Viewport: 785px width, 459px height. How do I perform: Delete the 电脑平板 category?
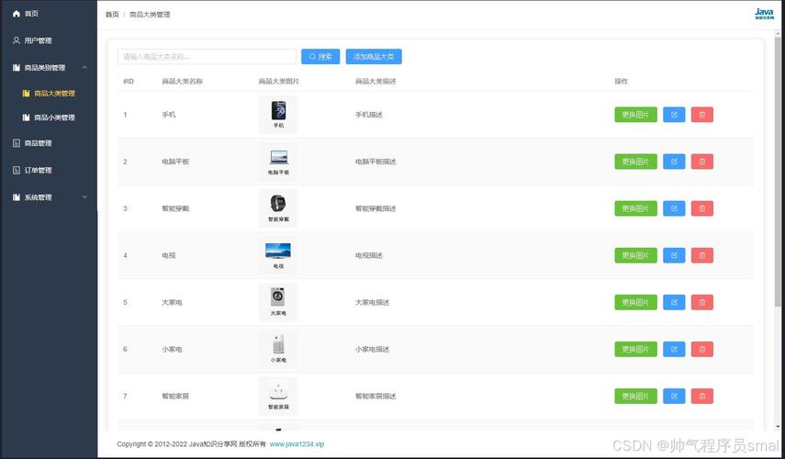coord(701,162)
